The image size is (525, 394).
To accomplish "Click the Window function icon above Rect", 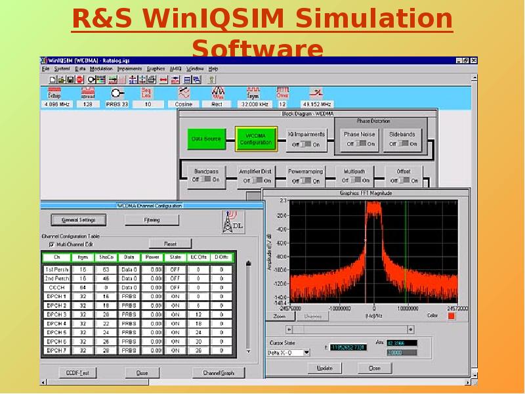I will point(218,93).
